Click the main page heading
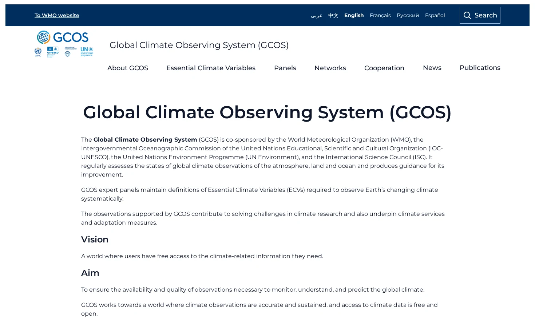535x336 pixels. pyautogui.click(x=267, y=112)
